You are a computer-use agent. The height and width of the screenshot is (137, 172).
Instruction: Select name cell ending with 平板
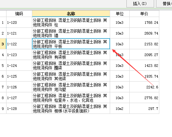click(x=71, y=44)
